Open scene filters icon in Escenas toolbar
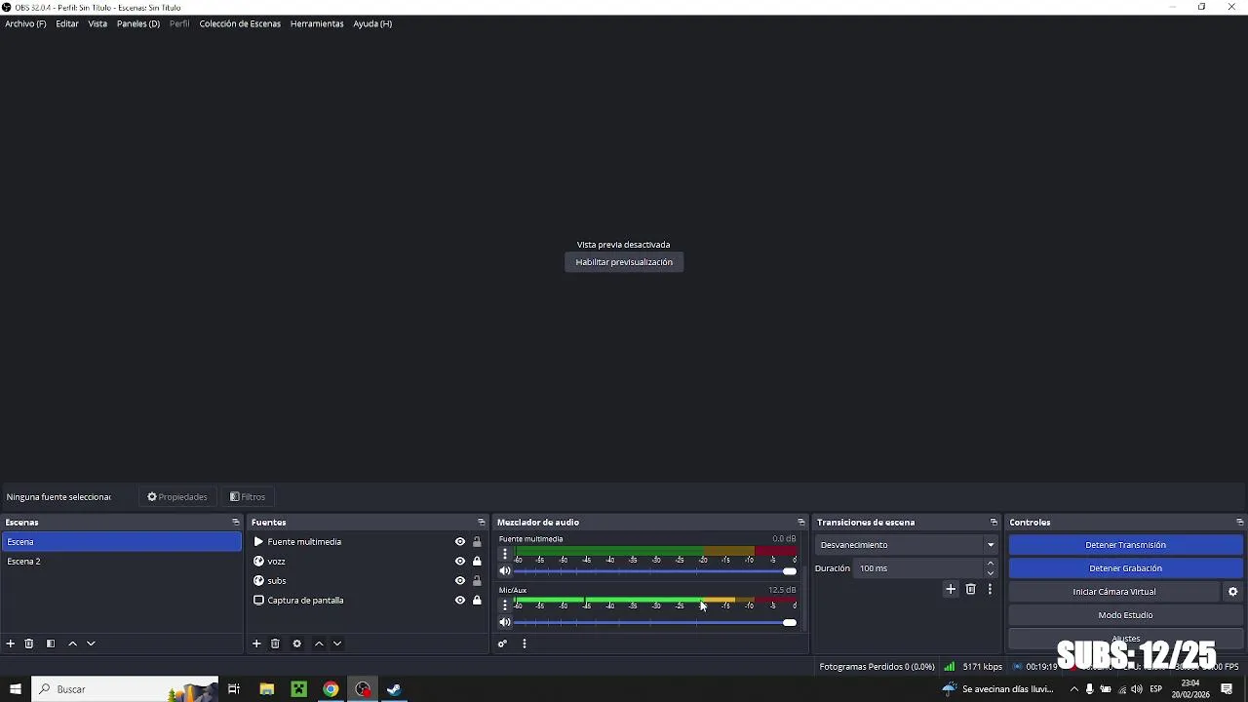 click(x=51, y=643)
